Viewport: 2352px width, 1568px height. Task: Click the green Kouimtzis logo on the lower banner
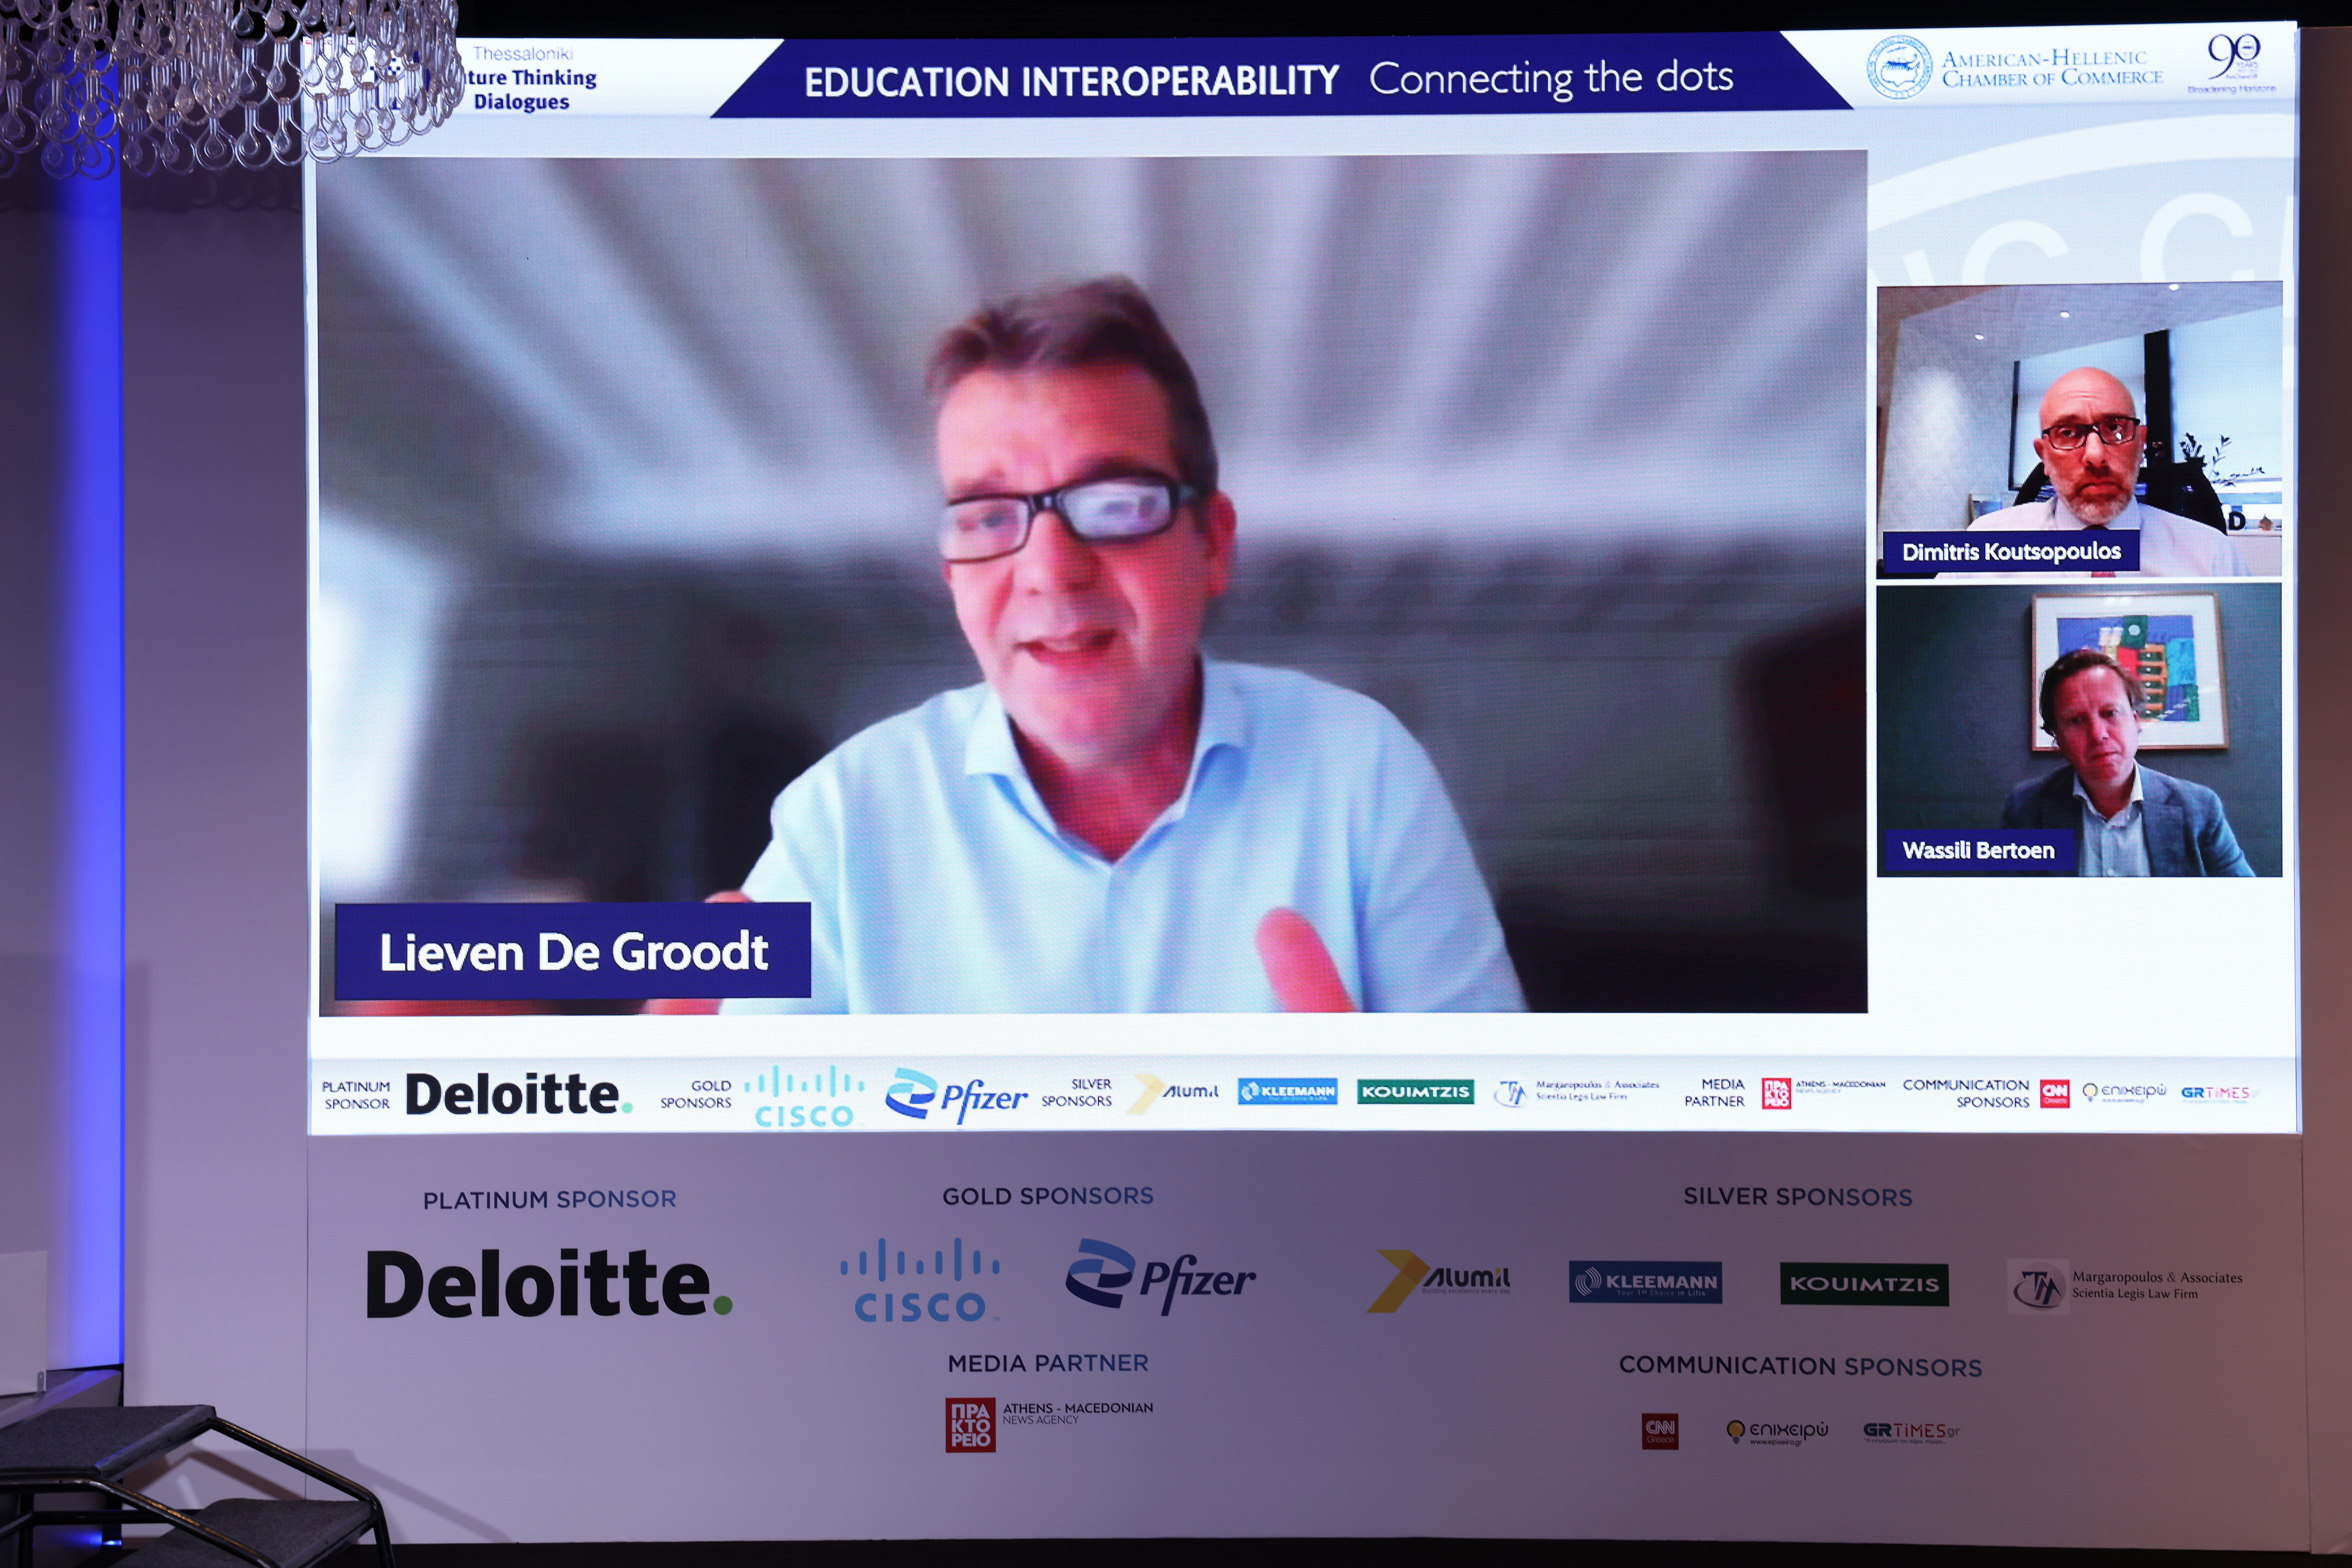coord(1864,1284)
